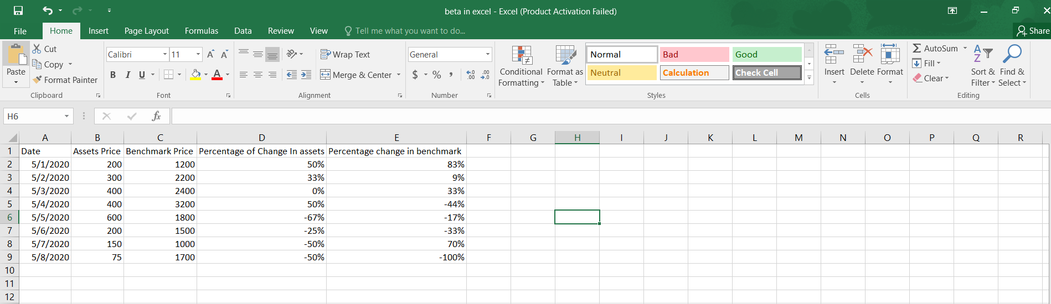Image resolution: width=1051 pixels, height=304 pixels.
Task: Toggle Underline formatting
Action: tap(142, 75)
